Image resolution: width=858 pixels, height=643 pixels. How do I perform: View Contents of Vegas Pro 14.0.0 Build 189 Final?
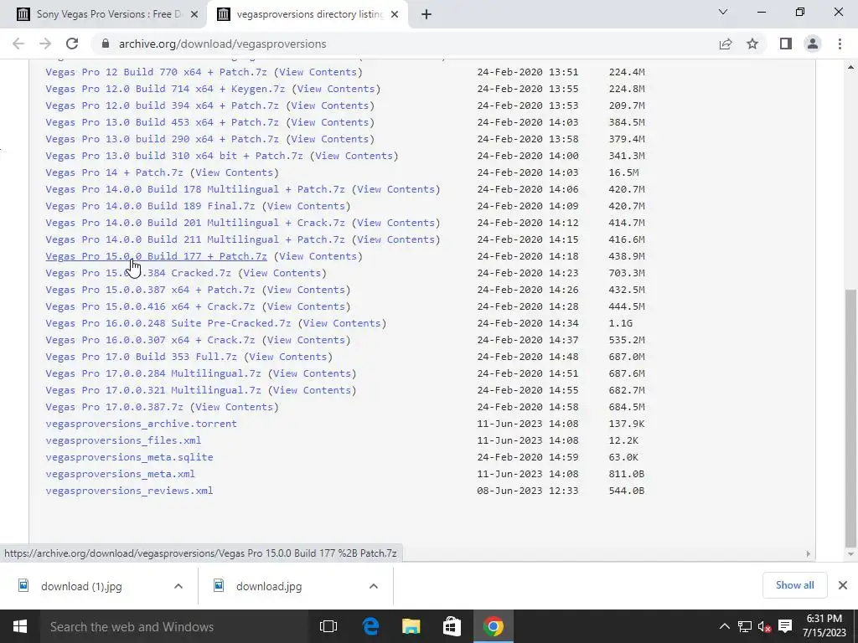306,206
